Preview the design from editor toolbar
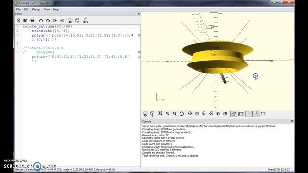This screenshot has width=308, height=173. click(70, 20)
